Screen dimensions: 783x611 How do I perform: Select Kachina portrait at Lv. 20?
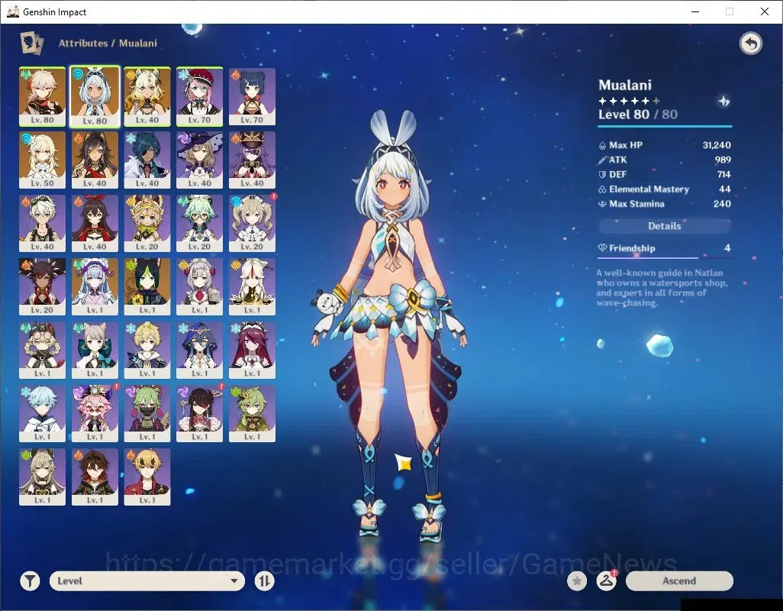pos(147,223)
